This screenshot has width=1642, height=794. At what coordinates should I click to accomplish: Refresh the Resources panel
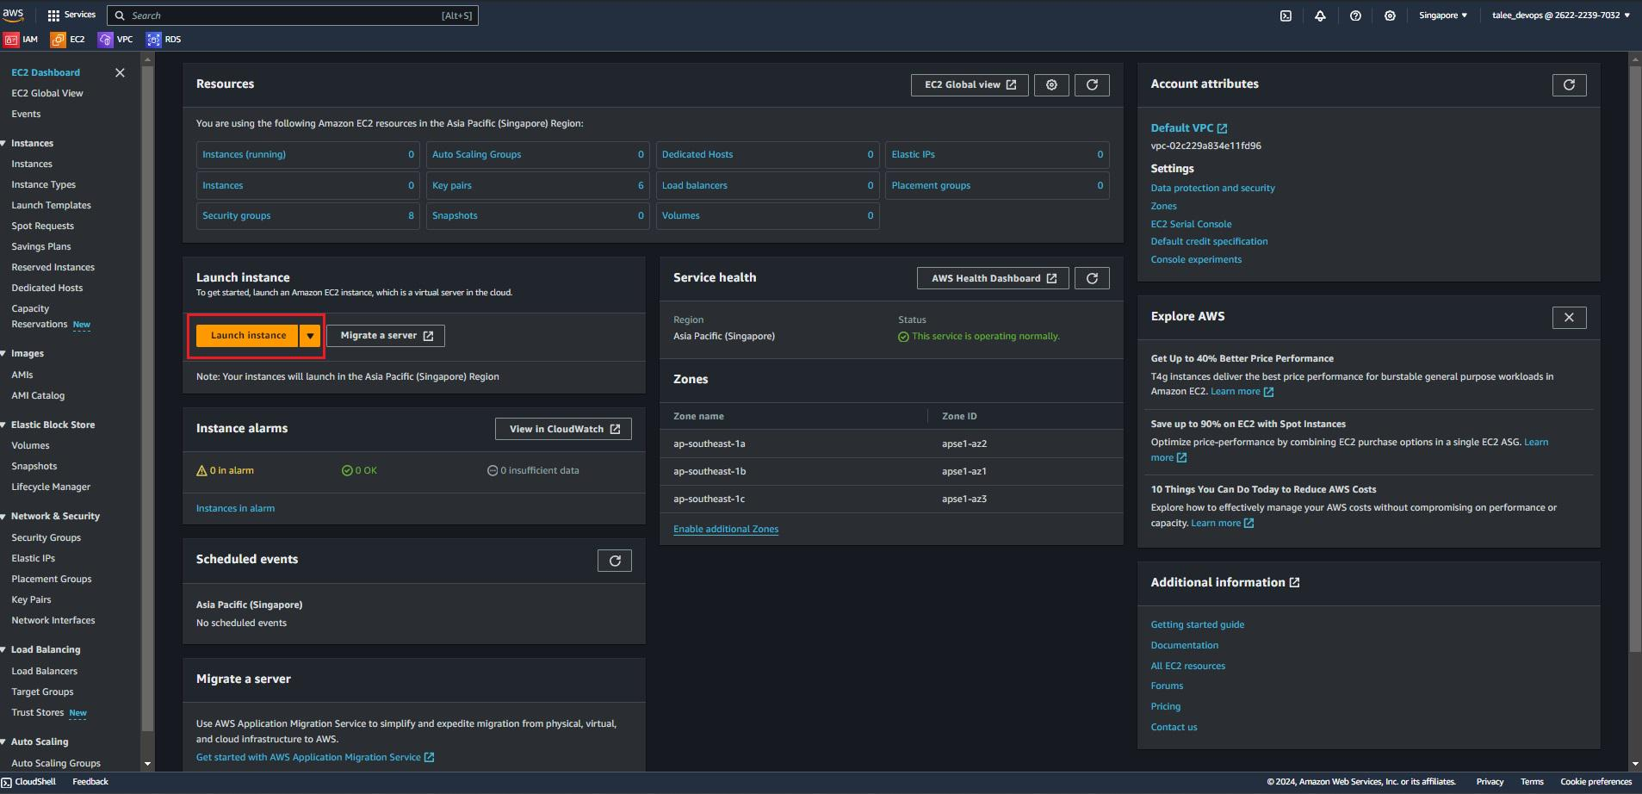[1092, 84]
